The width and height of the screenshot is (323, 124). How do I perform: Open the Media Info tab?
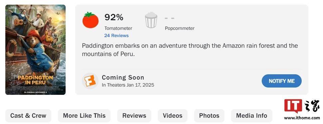(x=252, y=116)
